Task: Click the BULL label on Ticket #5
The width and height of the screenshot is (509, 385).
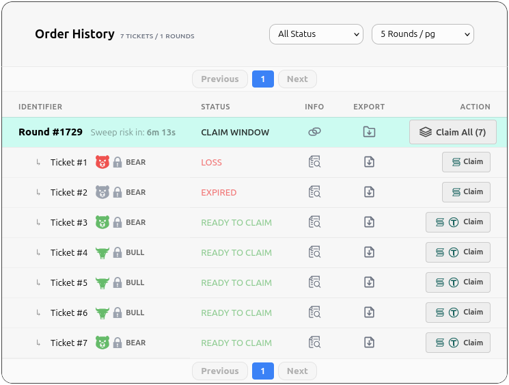Action: point(135,282)
